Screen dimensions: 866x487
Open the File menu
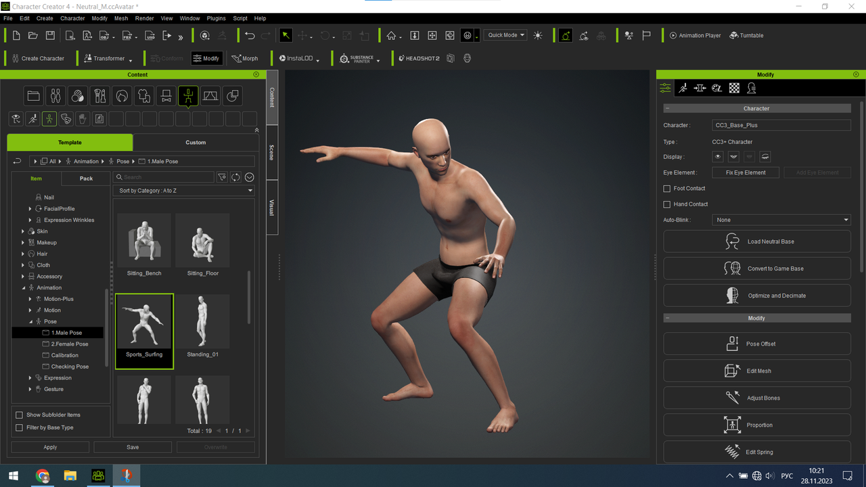click(8, 18)
